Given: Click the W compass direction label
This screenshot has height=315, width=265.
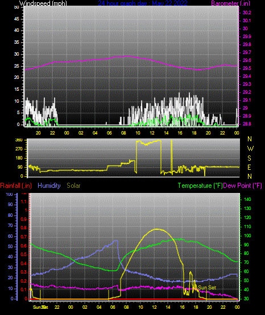Looking at the screenshot, I should [250, 149].
